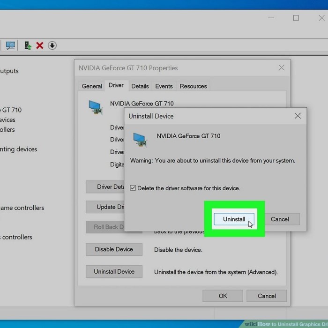The image size is (328, 328).
Task: Click the down-arrow circle toolbar icon
Action: coord(52,45)
